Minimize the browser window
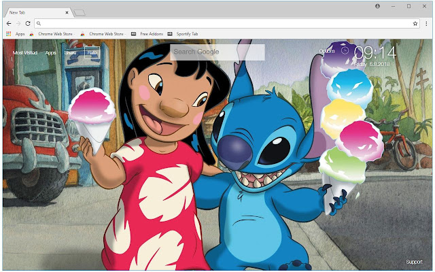Image resolution: width=435 pixels, height=272 pixels. pos(393,6)
